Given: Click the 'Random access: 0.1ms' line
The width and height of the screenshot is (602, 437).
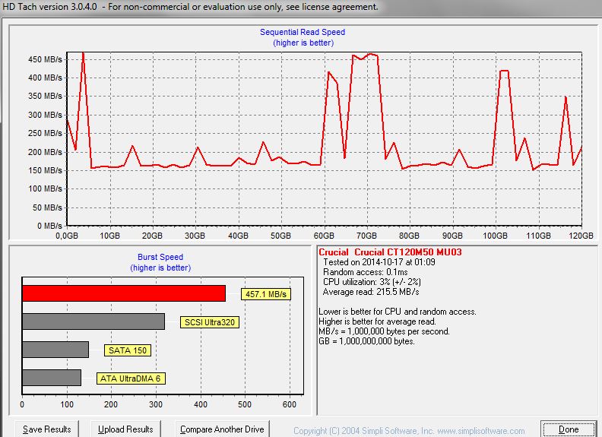Looking at the screenshot, I should point(365,272).
